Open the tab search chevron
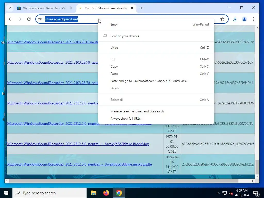The image size is (264, 198). (10, 8)
